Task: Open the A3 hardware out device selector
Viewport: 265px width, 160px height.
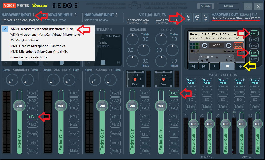Action: coord(205,18)
